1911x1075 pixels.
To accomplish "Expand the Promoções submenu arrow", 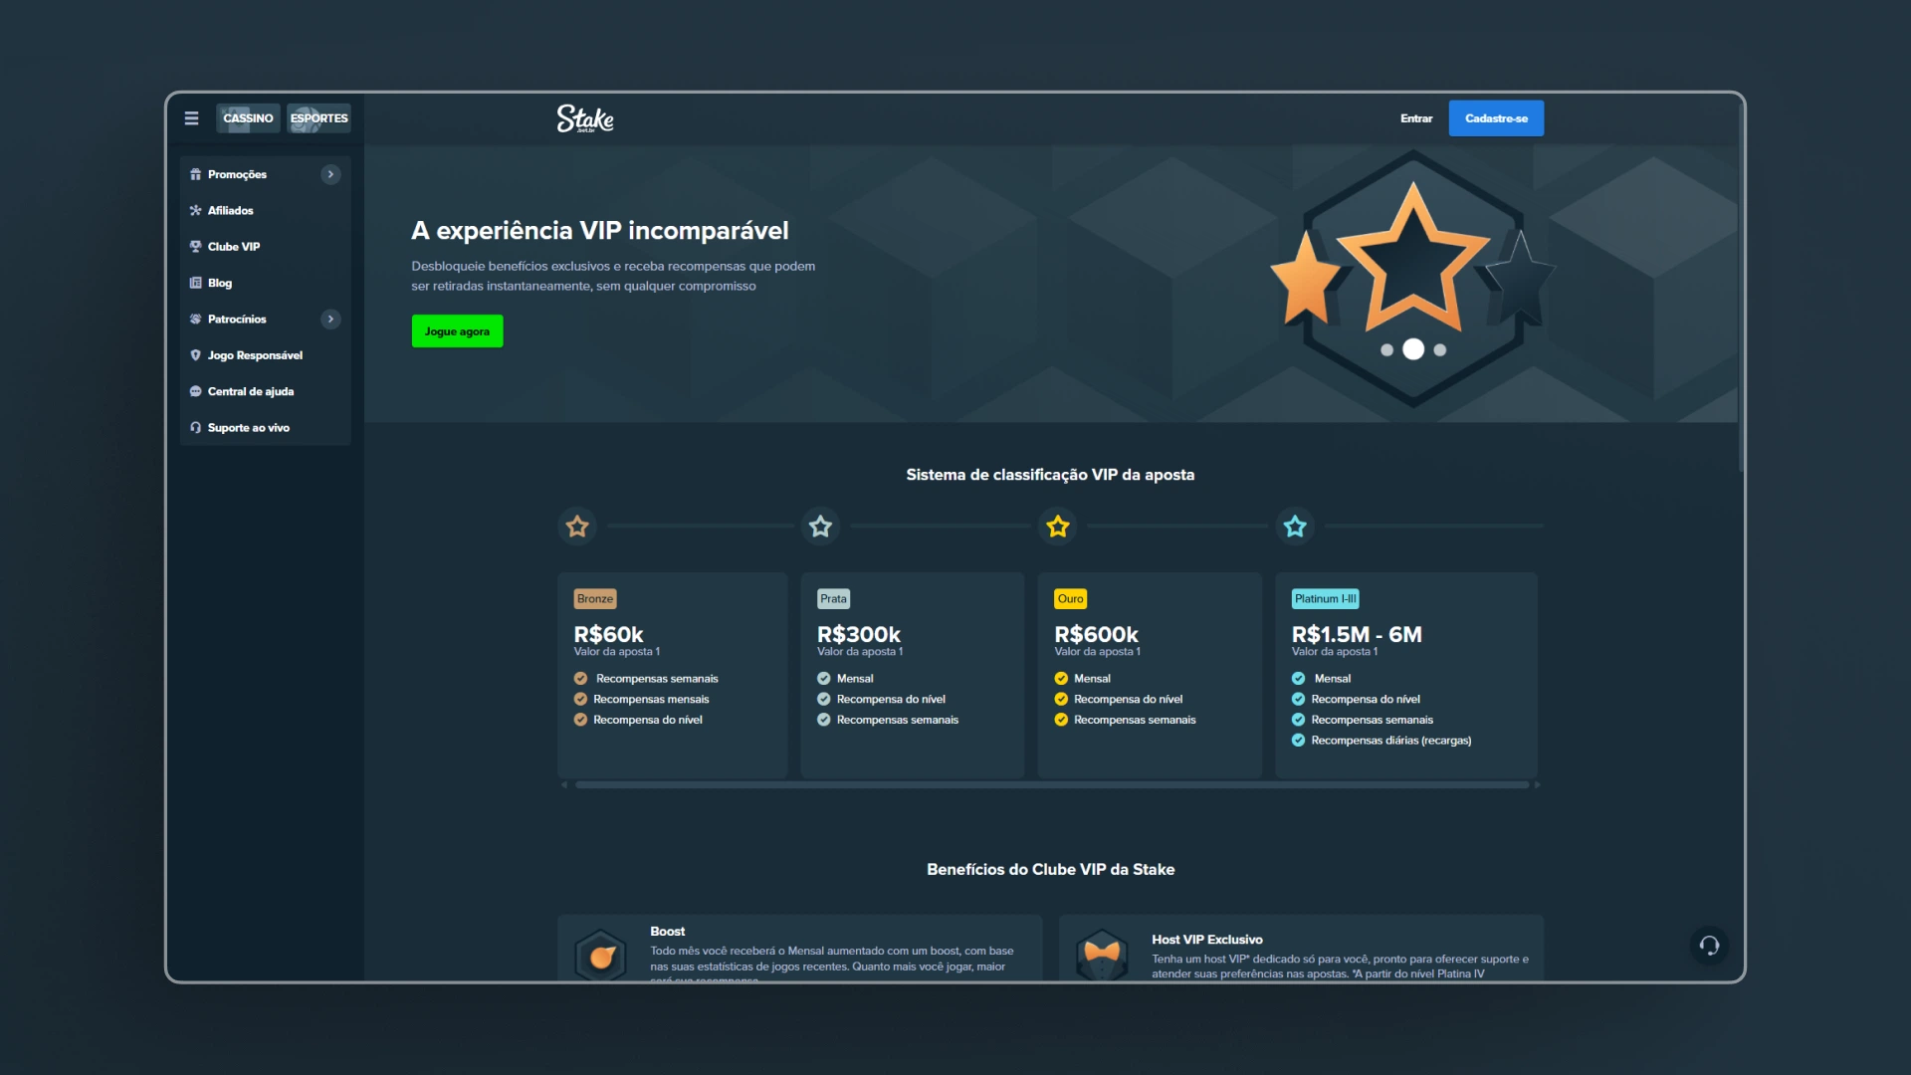I will pos(330,174).
